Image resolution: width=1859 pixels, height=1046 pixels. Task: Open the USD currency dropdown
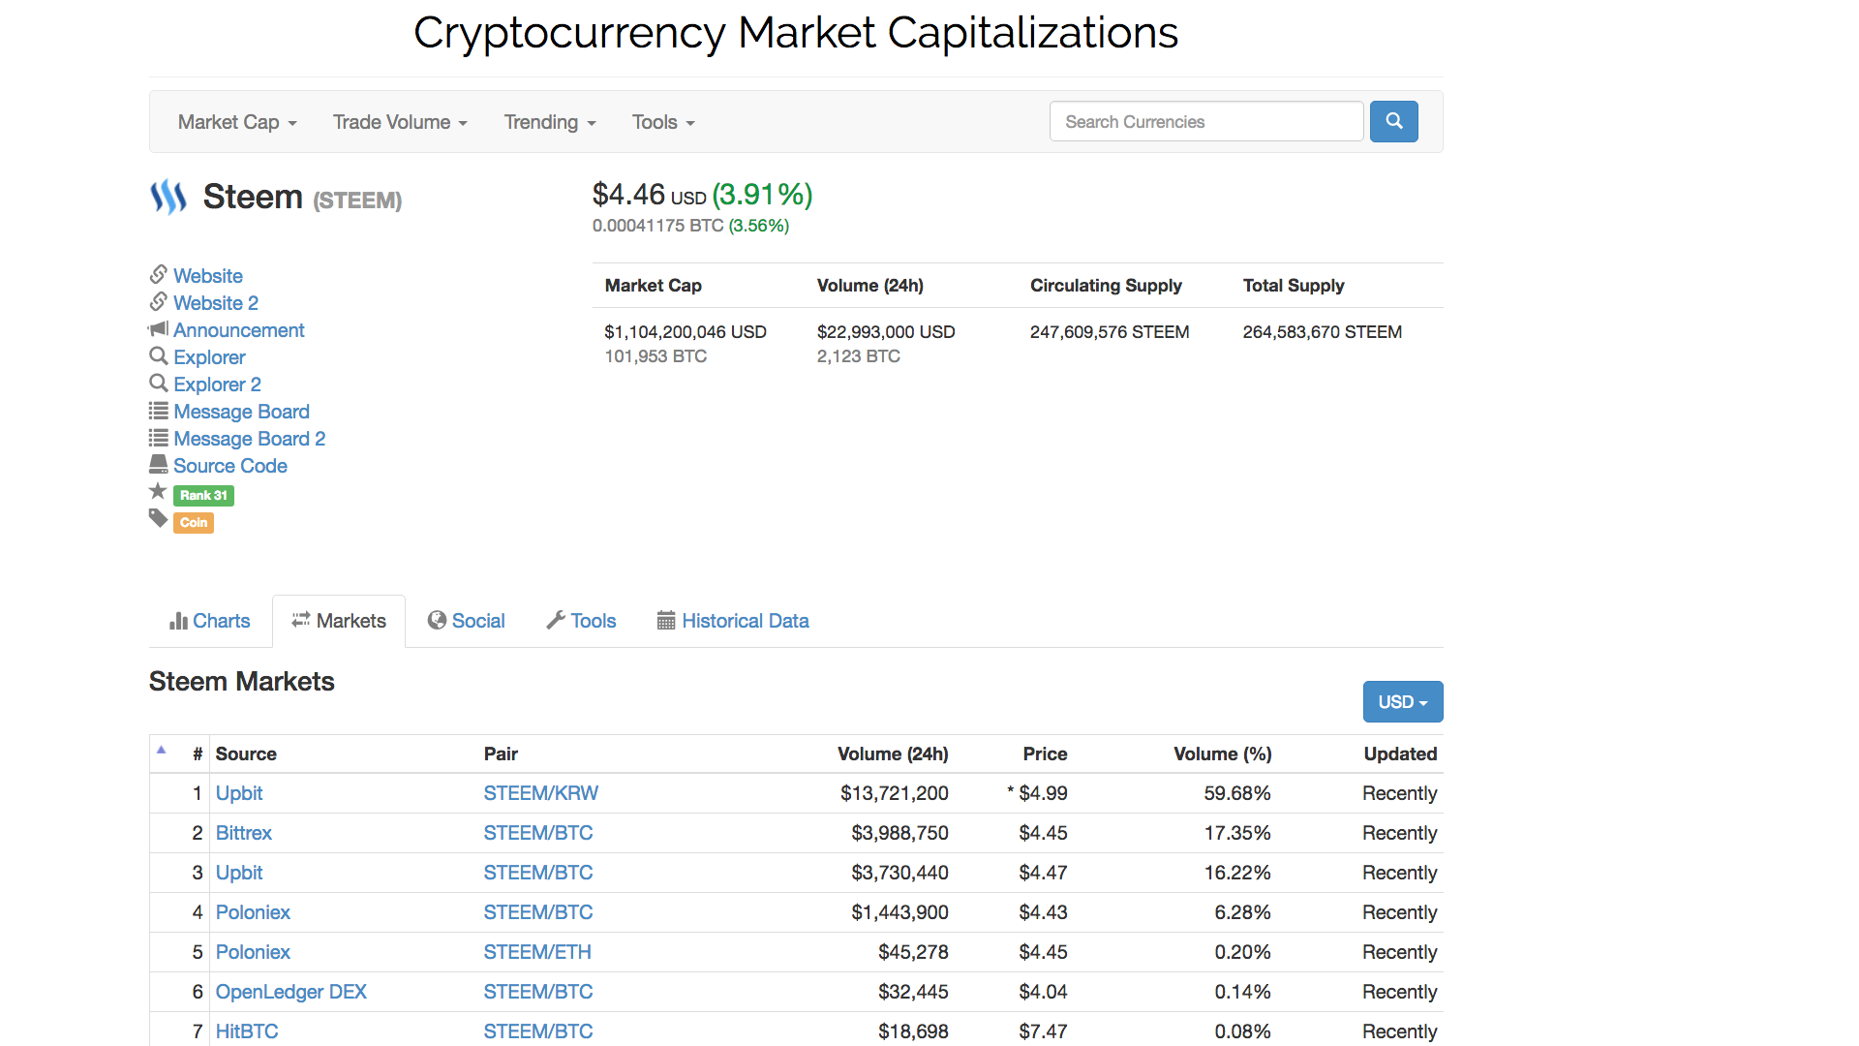tap(1403, 702)
